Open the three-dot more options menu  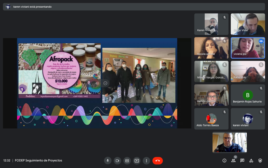click(146, 161)
